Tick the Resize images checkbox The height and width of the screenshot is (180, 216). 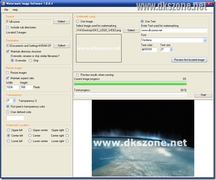7,73
